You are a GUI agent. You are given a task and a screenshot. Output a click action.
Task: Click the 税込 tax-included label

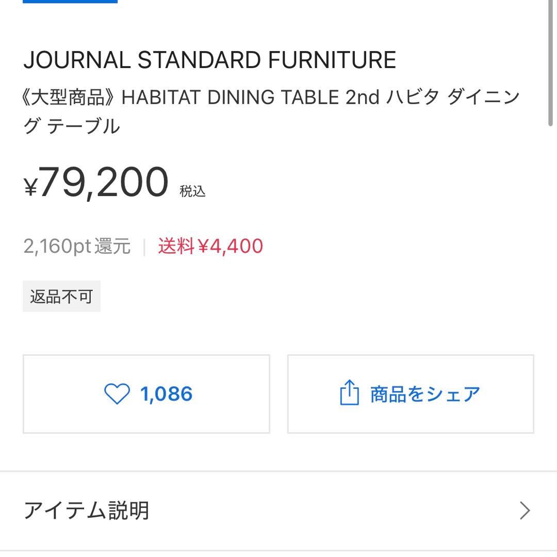191,191
